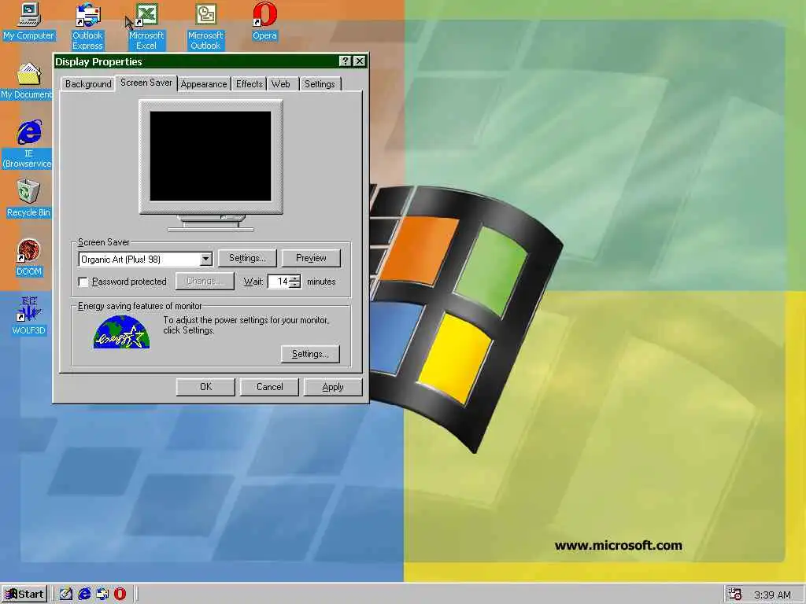Screen dimensions: 806x604
Task: Select the IE (Browservice) desktop icon
Action: (28, 145)
